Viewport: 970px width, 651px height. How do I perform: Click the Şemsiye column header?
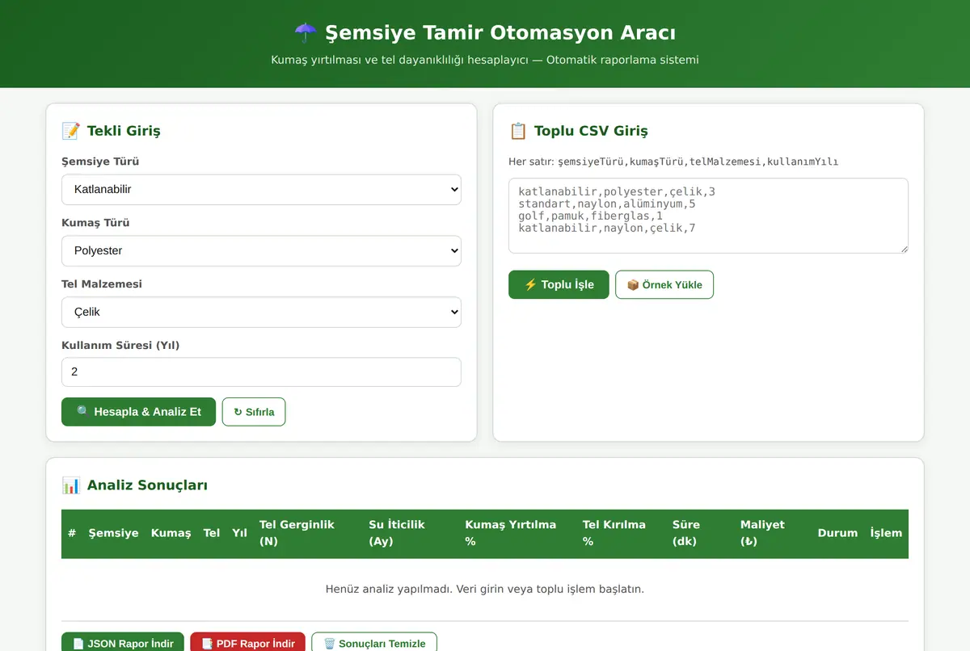pyautogui.click(x=113, y=533)
